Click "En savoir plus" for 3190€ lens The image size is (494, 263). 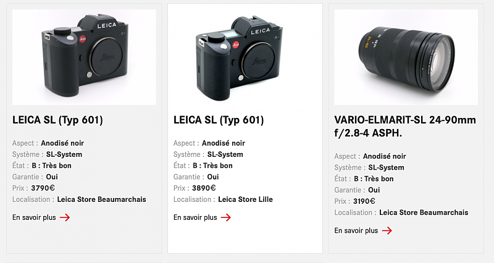coord(356,230)
